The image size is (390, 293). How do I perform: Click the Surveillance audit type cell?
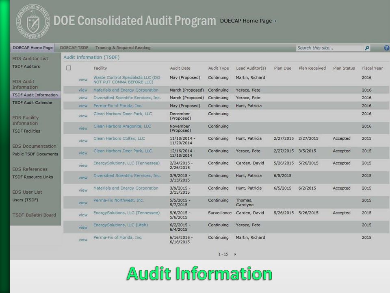[x=220, y=212]
